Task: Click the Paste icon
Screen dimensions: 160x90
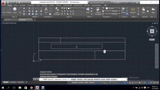Action: pyautogui.click(x=143, y=10)
